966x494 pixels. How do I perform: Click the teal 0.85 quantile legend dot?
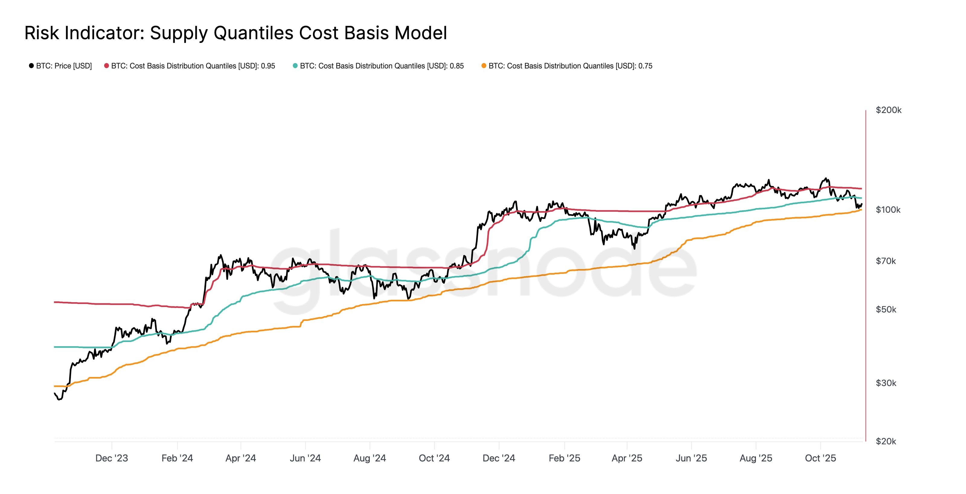pyautogui.click(x=295, y=66)
